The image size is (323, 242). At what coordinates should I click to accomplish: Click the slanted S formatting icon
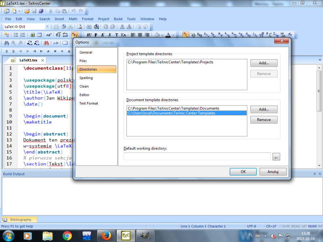click(109, 35)
